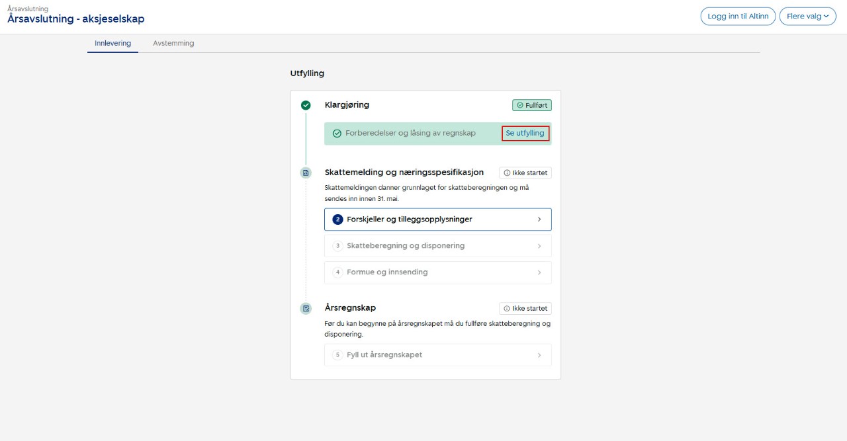The height and width of the screenshot is (441, 847).
Task: Click the check icon in Forberedelser row
Action: (337, 134)
